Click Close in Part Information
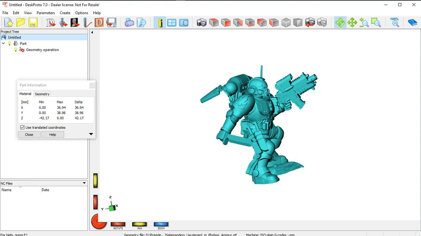Screen dimensions: 421x236 pos(29,135)
